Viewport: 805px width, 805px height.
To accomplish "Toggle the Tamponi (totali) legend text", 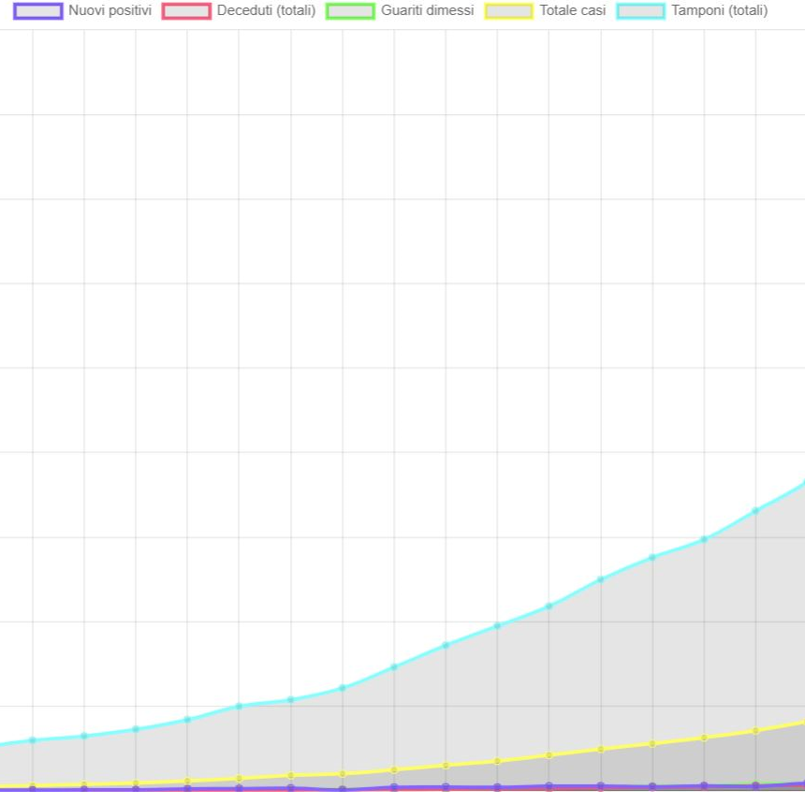I will point(719,11).
